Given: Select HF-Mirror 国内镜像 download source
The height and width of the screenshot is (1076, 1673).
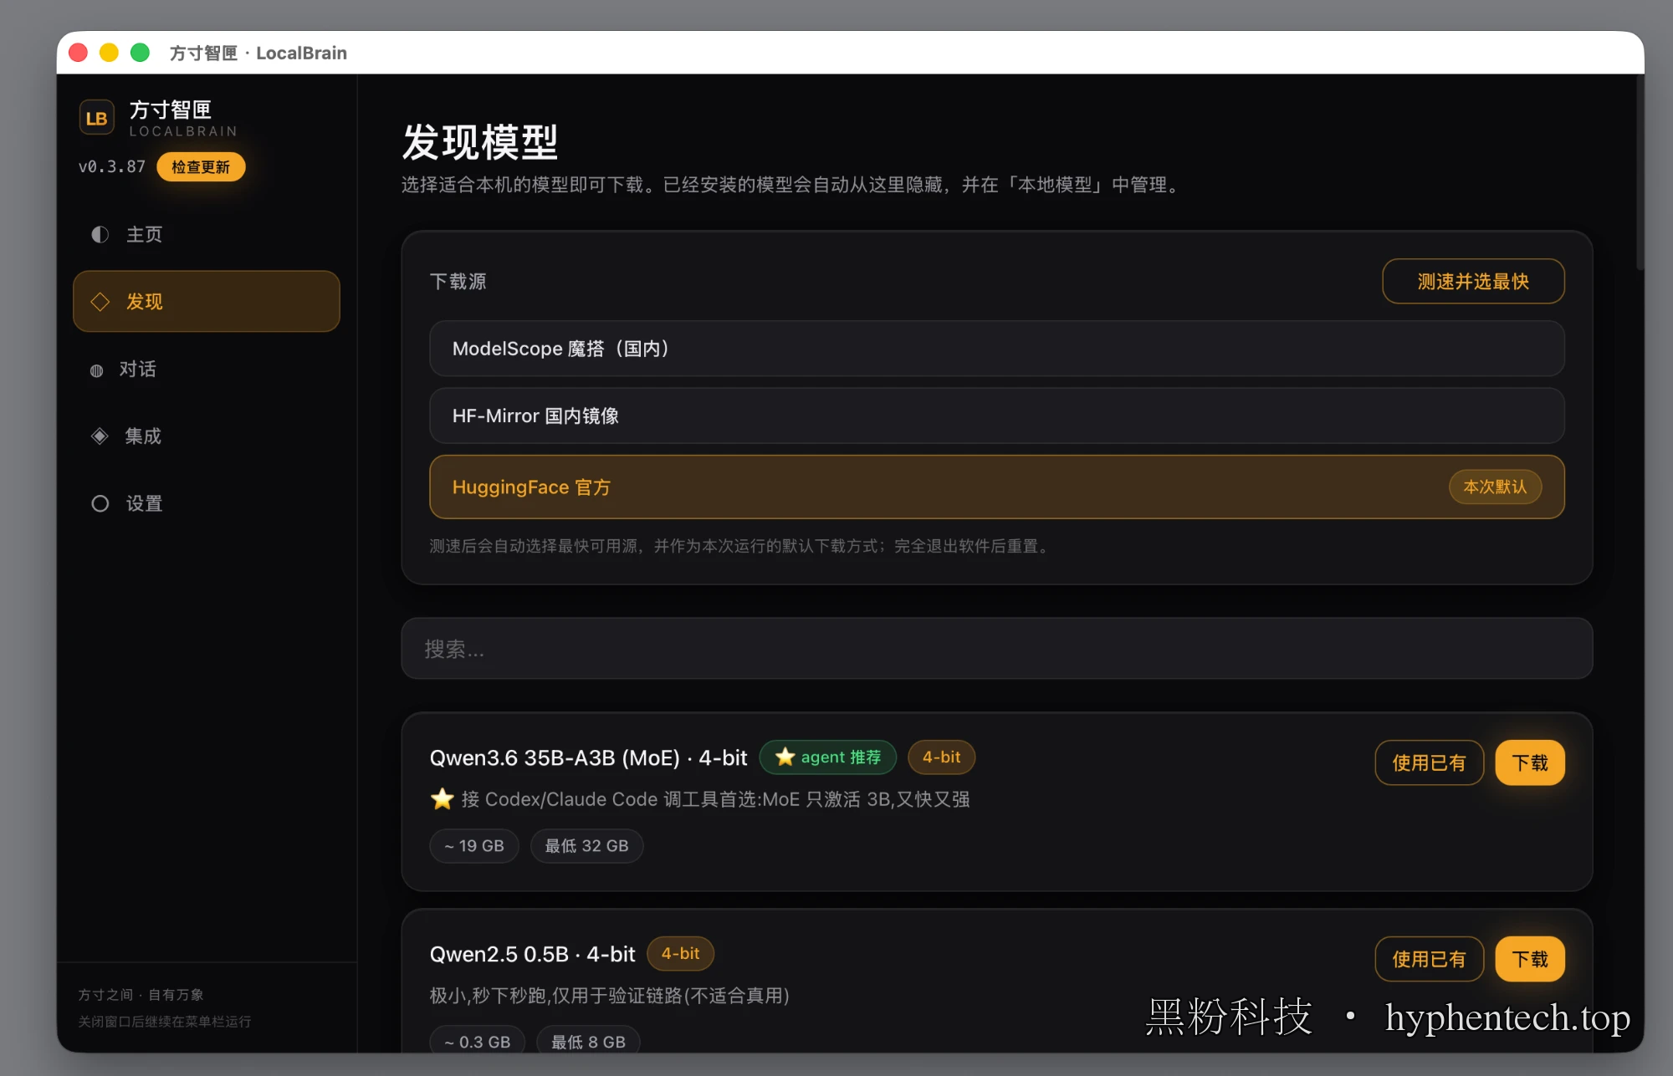Looking at the screenshot, I should pyautogui.click(x=997, y=416).
